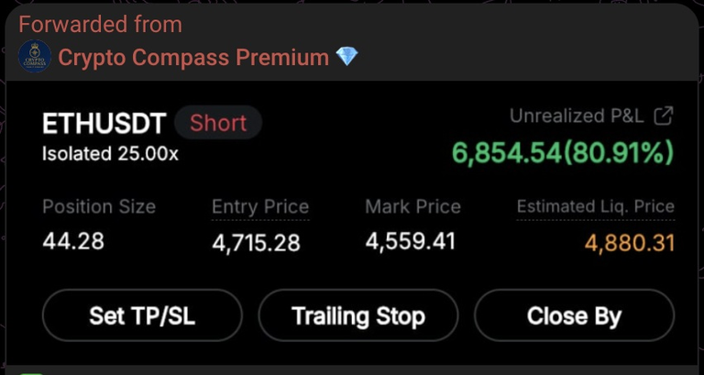Click the red Short position badge
The width and height of the screenshot is (704, 375).
click(x=218, y=123)
